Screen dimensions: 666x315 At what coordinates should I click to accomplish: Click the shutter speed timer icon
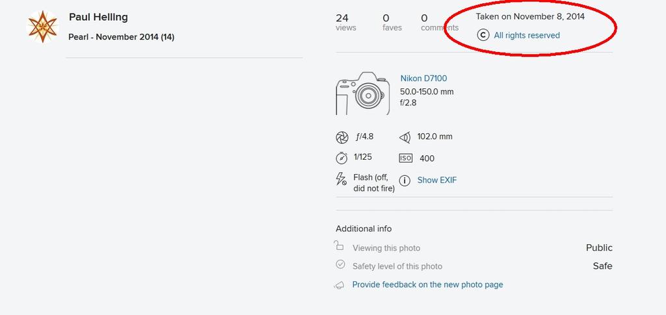(x=342, y=158)
